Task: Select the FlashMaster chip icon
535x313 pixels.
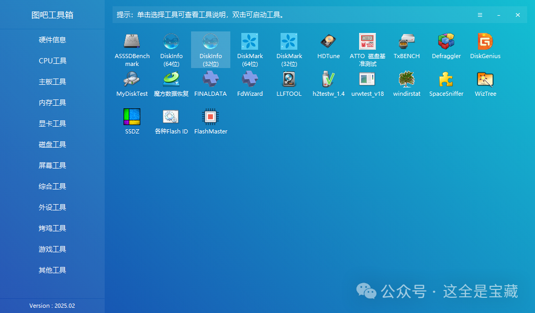Action: (210, 116)
